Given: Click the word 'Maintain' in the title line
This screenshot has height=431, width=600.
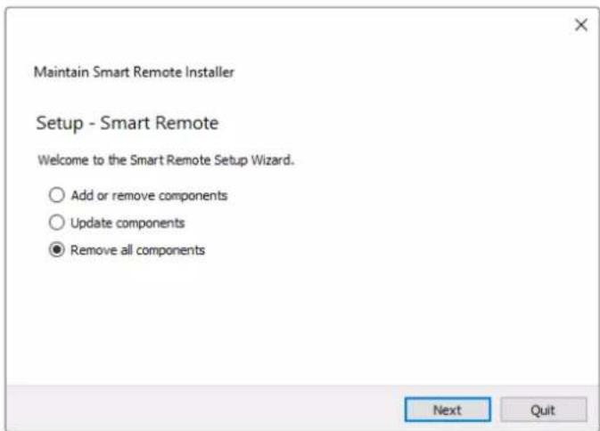Looking at the screenshot, I should (x=62, y=72).
